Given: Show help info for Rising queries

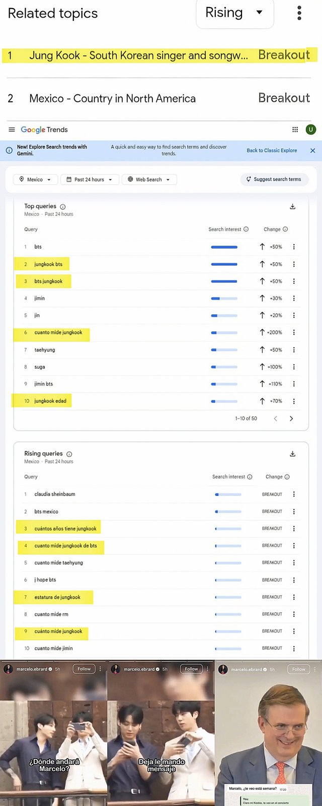Looking at the screenshot, I should pos(69,454).
